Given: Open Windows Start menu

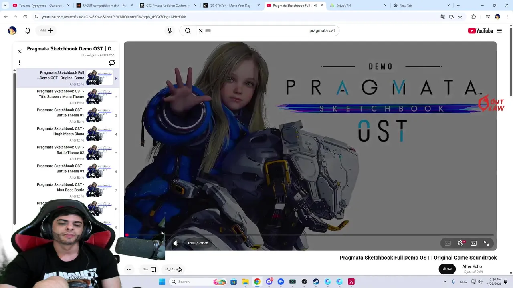Looking at the screenshot, I should 162,282.
